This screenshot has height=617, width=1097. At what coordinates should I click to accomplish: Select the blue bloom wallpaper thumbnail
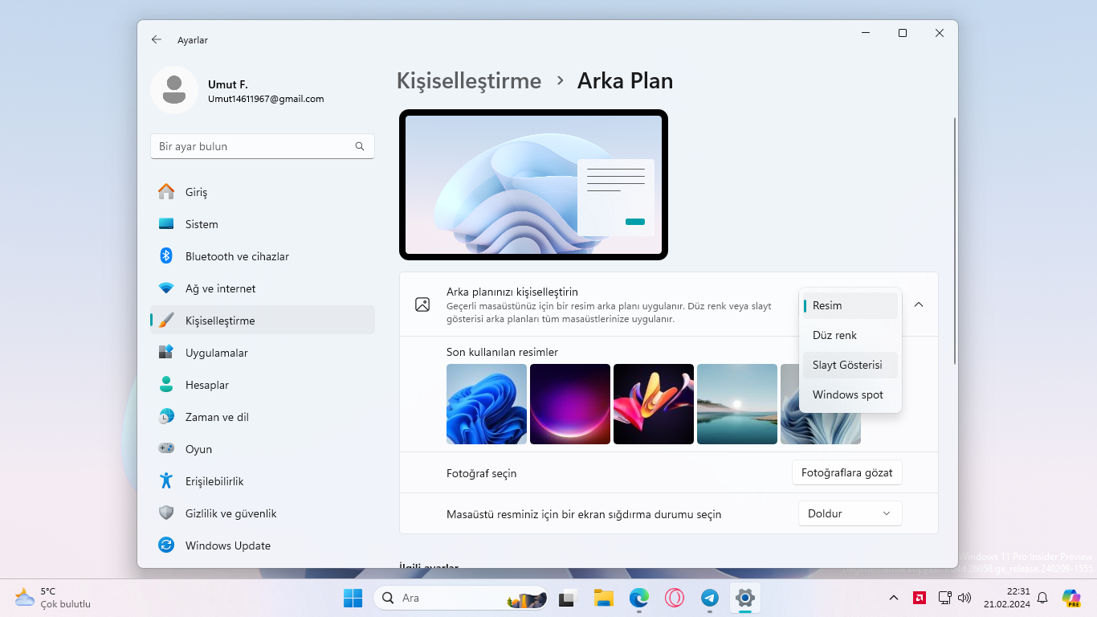(x=487, y=404)
